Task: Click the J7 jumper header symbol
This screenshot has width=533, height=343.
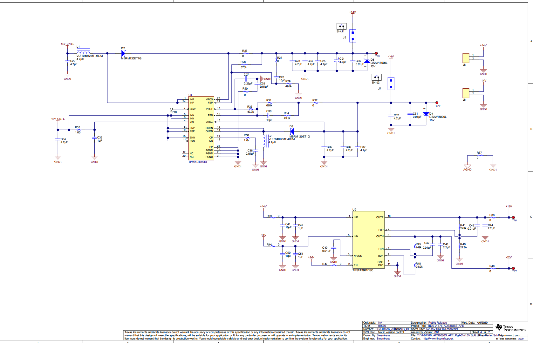Action: 391,84
